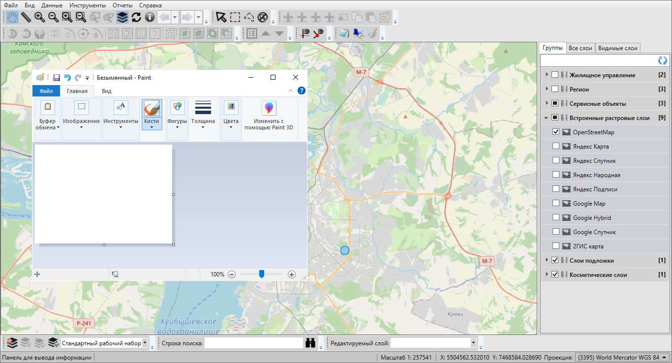The width and height of the screenshot is (672, 363).
Task: Uncheck the OpenStreetMap layer checkbox
Action: 556,132
